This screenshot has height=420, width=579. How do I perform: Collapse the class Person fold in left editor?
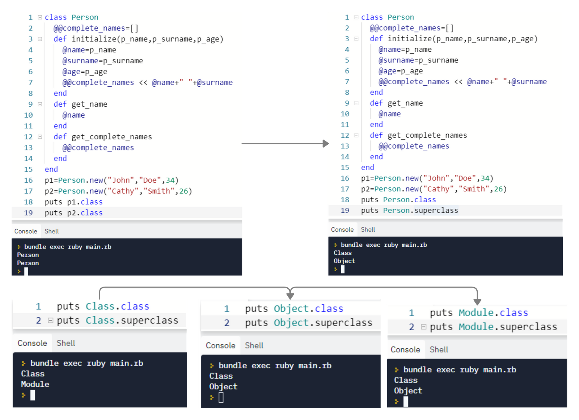coord(40,17)
